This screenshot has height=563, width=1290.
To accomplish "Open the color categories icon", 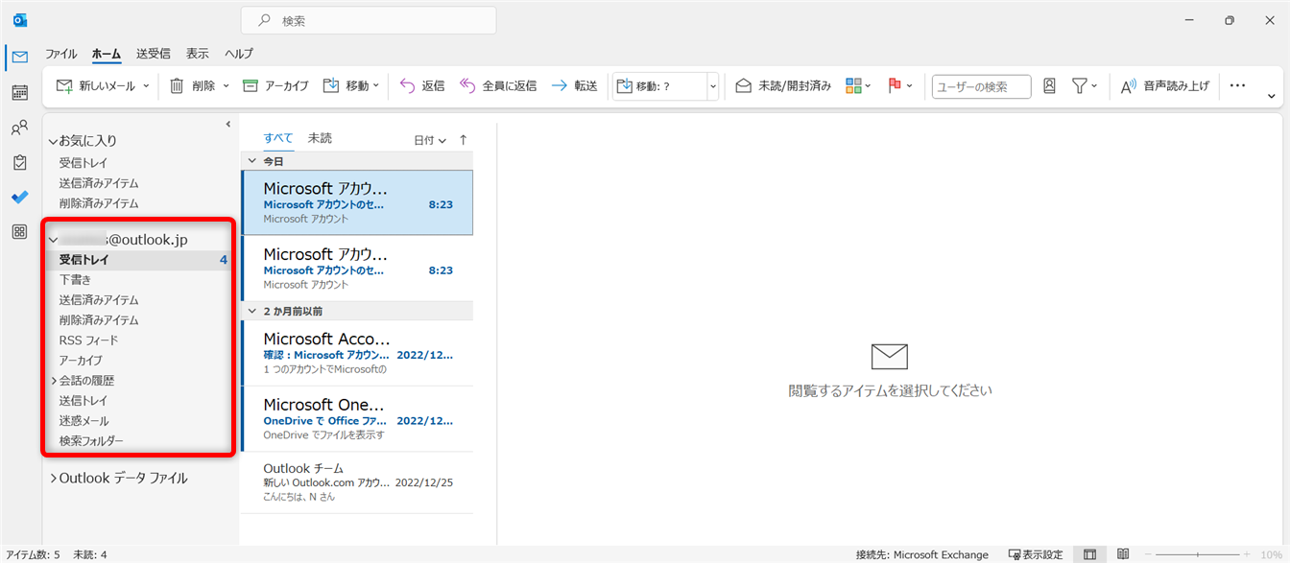I will pos(853,86).
